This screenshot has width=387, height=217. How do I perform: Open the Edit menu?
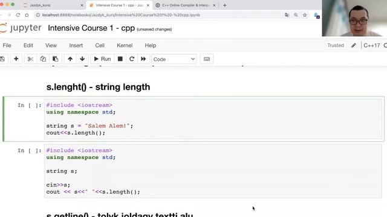(x=28, y=46)
